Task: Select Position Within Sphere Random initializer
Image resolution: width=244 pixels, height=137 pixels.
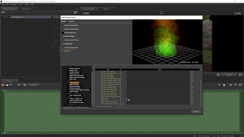Action: [x=79, y=90]
